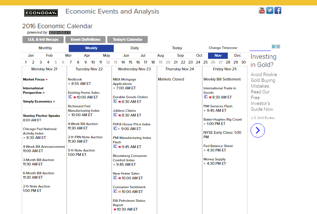
Task: Close the ad using the X icon
Action: pos(278,47)
